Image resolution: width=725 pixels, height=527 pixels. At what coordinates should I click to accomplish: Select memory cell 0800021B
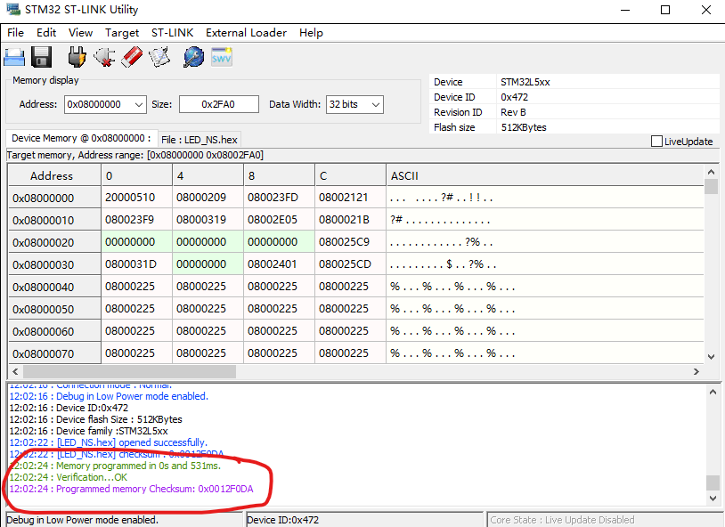pyautogui.click(x=350, y=220)
